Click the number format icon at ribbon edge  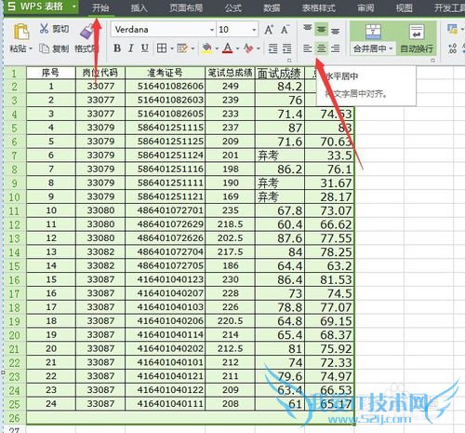point(452,48)
